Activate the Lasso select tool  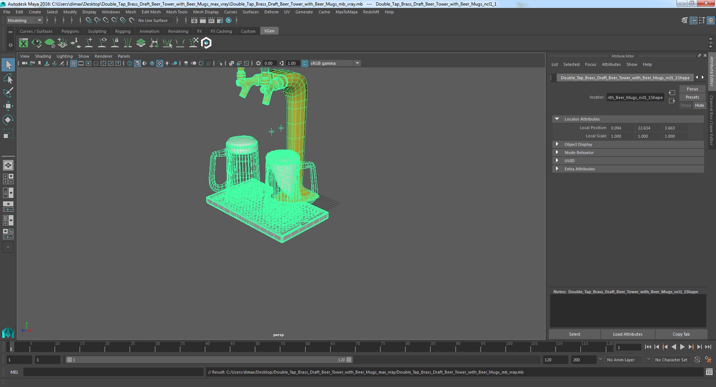8,79
